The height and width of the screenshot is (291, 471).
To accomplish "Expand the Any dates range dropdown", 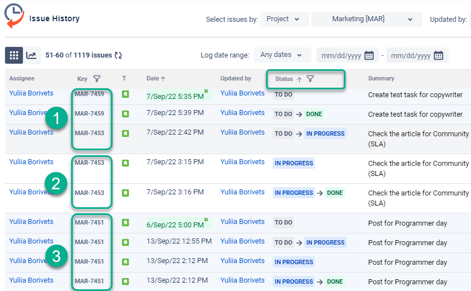I will click(x=282, y=55).
